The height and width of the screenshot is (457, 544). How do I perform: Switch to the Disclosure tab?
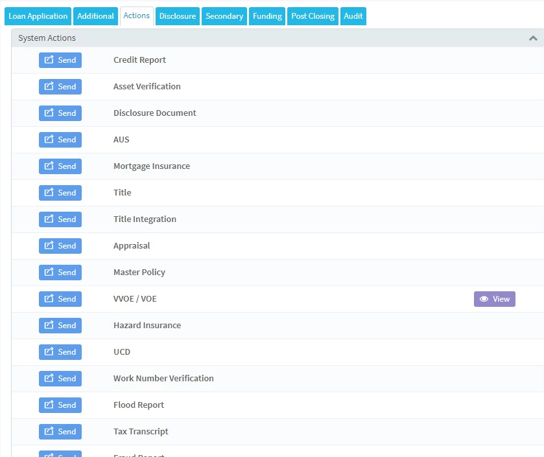tap(177, 16)
